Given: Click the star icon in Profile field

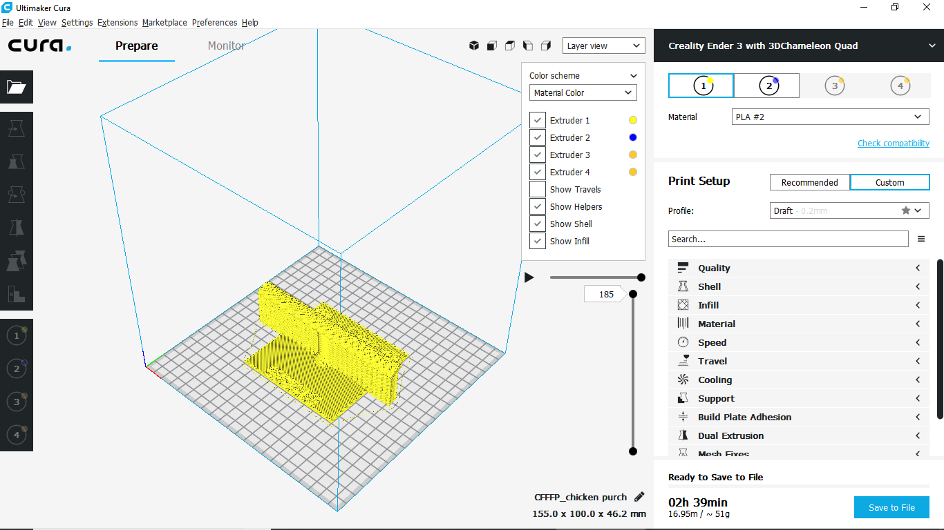Looking at the screenshot, I should pos(905,210).
